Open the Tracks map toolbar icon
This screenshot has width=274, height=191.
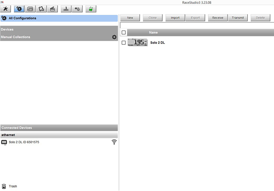(x=41, y=9)
